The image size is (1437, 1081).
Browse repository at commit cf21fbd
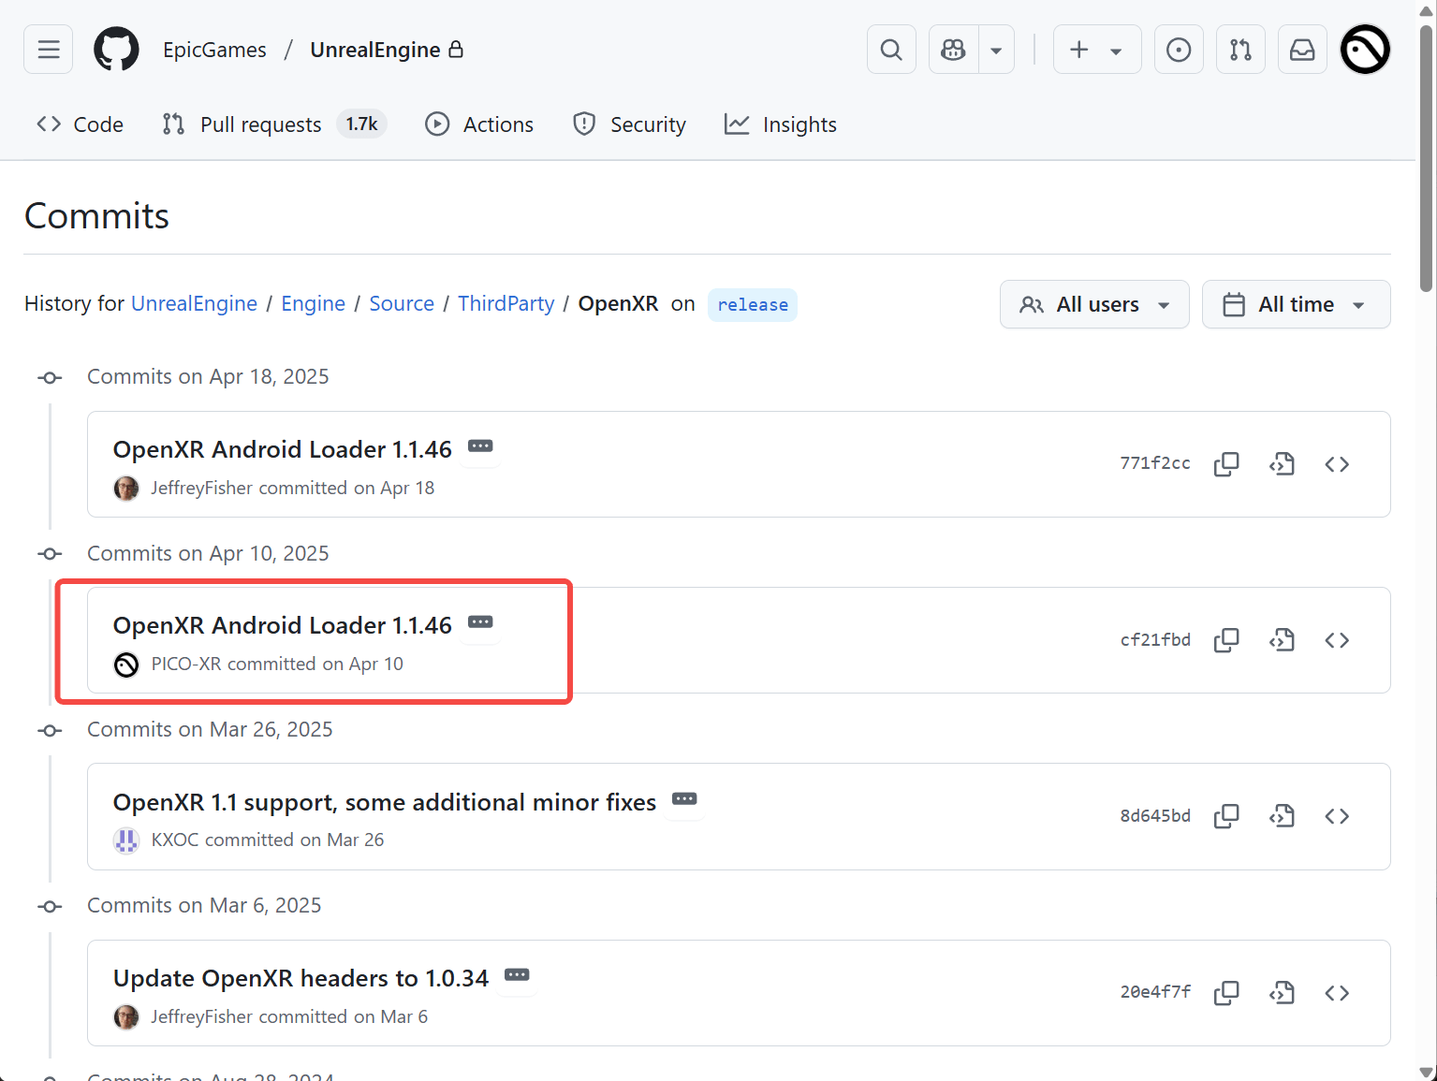pos(1337,640)
